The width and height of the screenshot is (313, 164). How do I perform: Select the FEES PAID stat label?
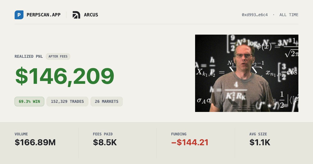click(103, 134)
